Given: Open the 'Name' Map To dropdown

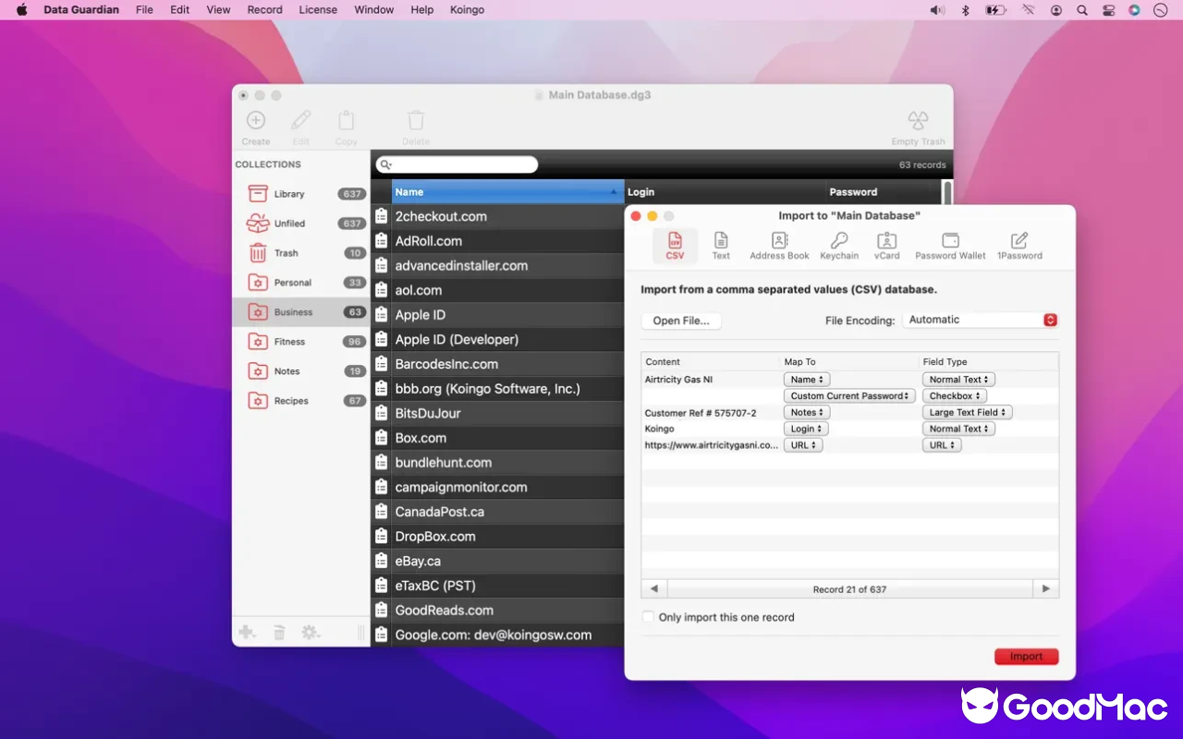Looking at the screenshot, I should pos(805,379).
